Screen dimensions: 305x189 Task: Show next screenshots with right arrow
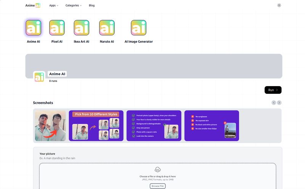coord(279,103)
